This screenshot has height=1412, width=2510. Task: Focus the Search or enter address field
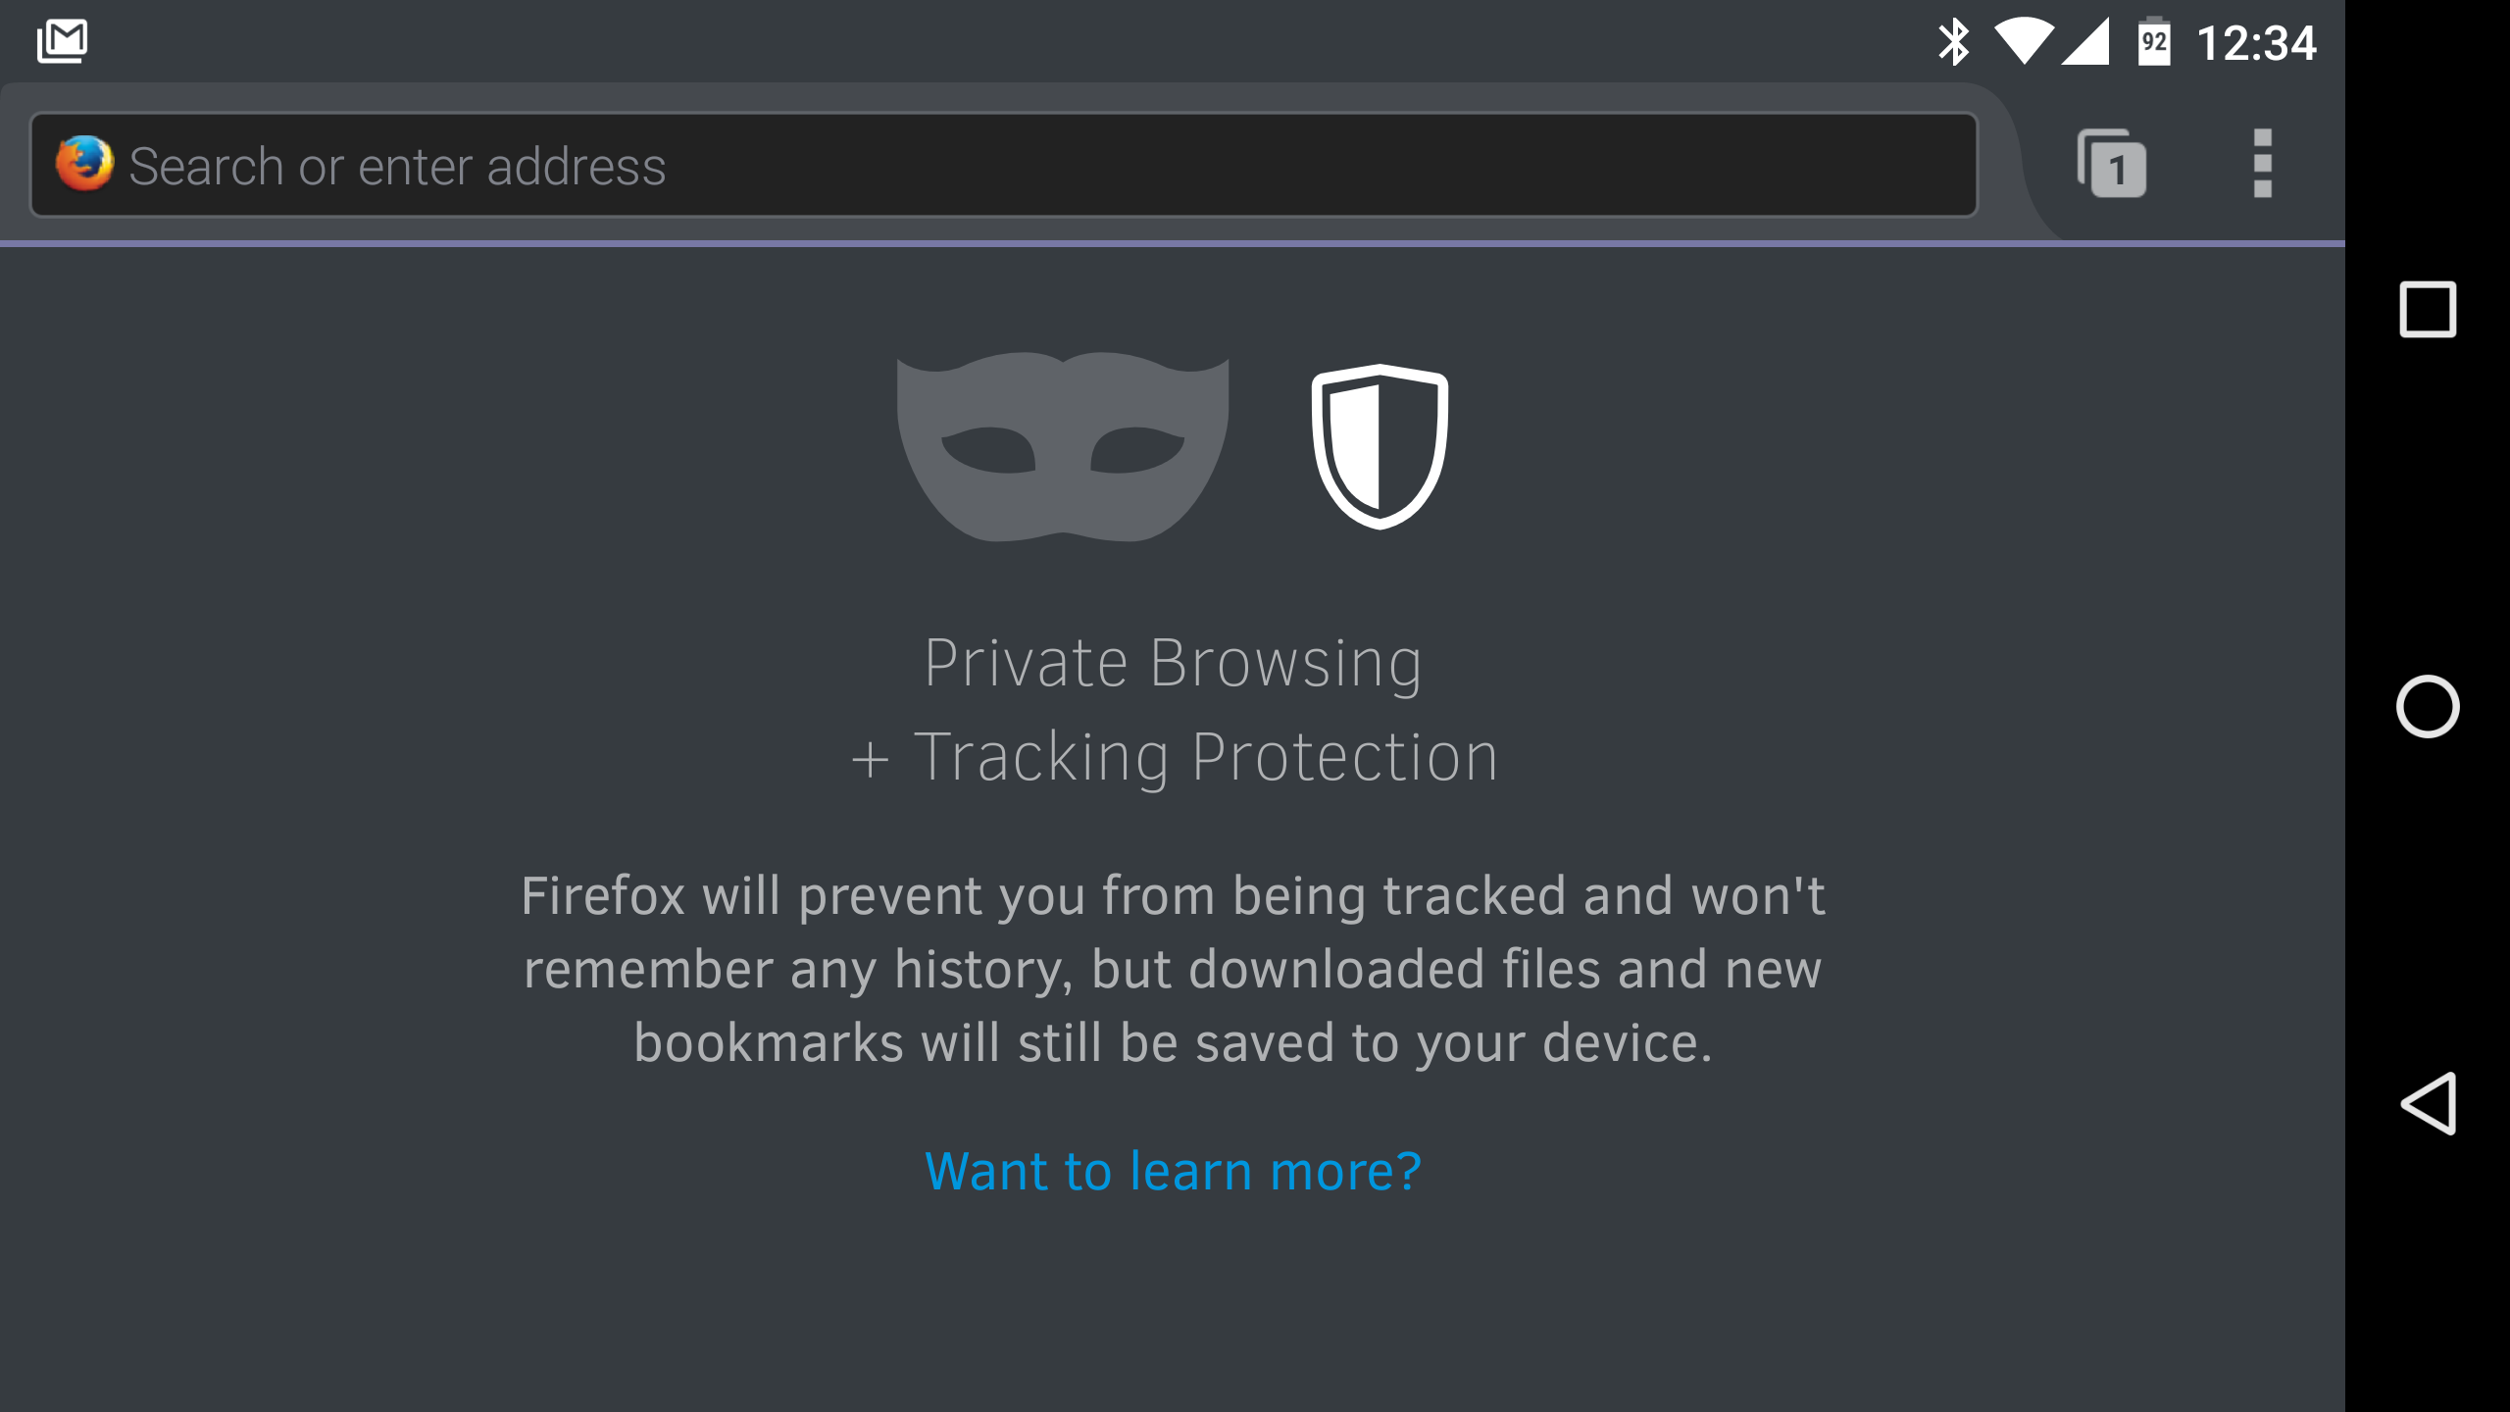(686, 164)
